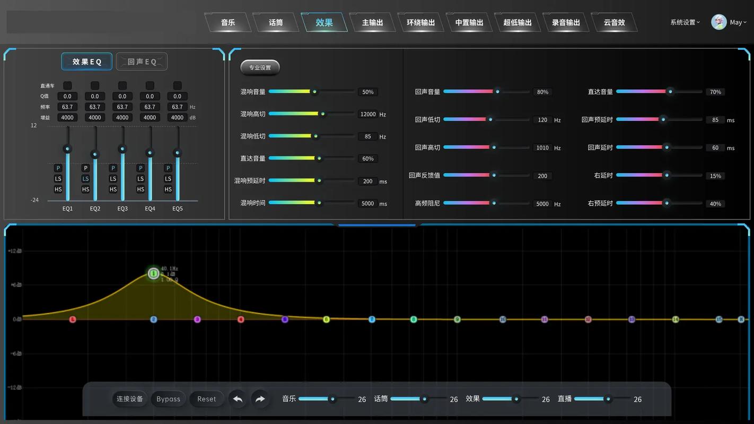Viewport: 754px width, 424px height.
Task: Adjust the bottom 直播 volume slider
Action: [602, 399]
